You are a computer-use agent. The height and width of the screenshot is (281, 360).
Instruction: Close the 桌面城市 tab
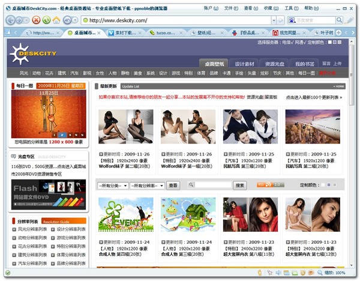pyautogui.click(x=99, y=33)
